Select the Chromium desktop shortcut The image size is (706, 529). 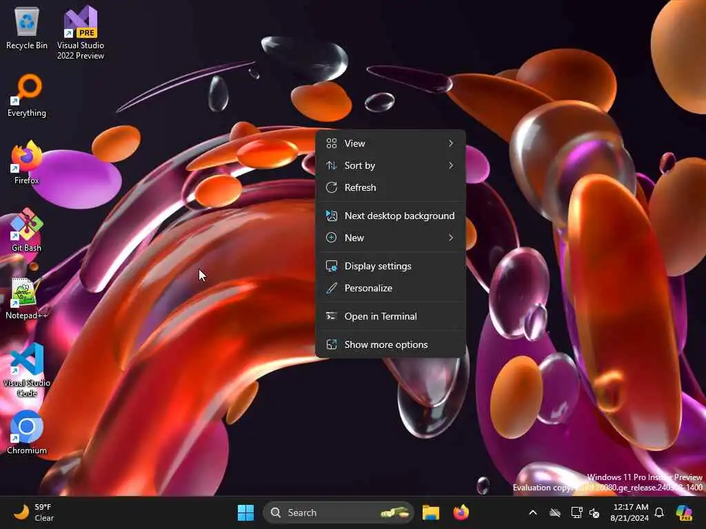coord(27,433)
